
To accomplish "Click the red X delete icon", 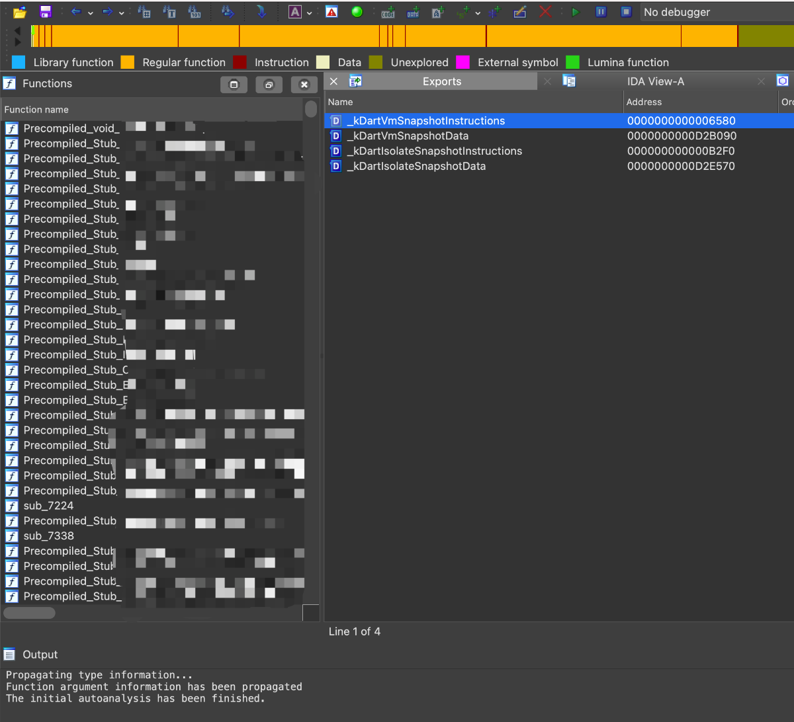I will coord(545,12).
